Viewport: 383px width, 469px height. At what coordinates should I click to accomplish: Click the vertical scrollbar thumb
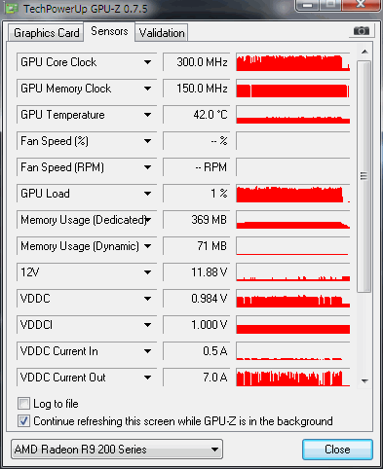pyautogui.click(x=364, y=176)
